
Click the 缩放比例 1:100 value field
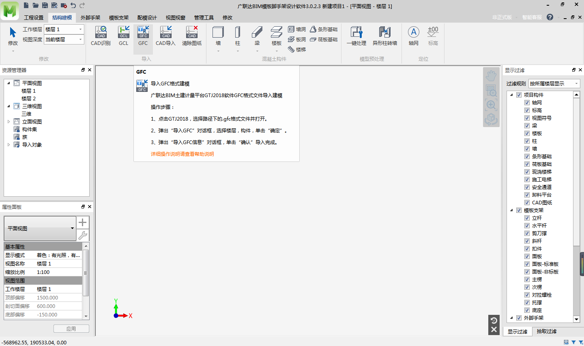(59, 272)
